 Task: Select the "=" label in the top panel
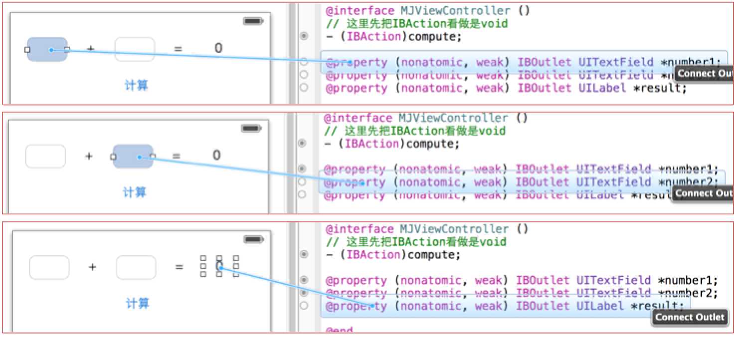tap(178, 49)
